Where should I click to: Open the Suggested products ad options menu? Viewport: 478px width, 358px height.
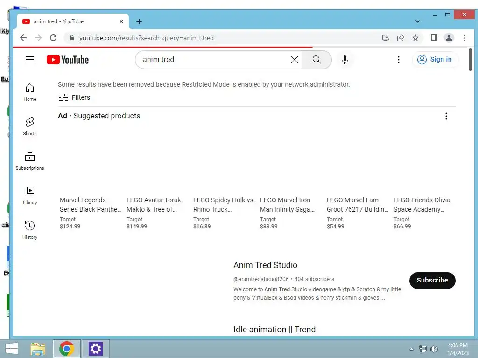446,116
